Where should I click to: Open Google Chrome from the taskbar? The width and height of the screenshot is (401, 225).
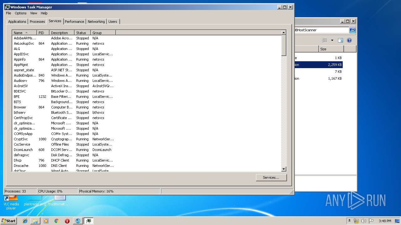[x=56, y=221]
